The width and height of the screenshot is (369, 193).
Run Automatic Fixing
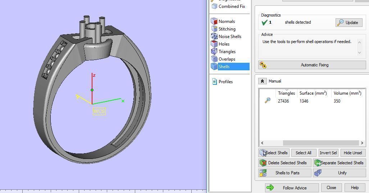[x=312, y=65]
